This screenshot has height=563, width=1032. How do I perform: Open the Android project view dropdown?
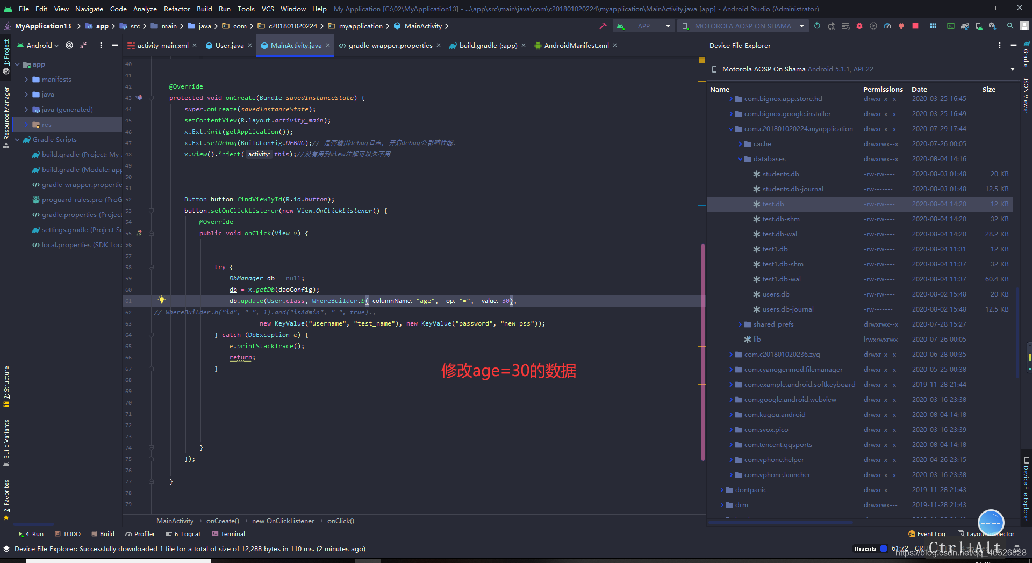[38, 45]
